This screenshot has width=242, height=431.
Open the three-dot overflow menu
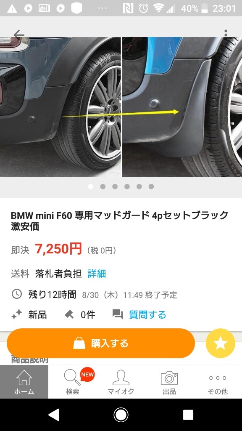(226, 33)
